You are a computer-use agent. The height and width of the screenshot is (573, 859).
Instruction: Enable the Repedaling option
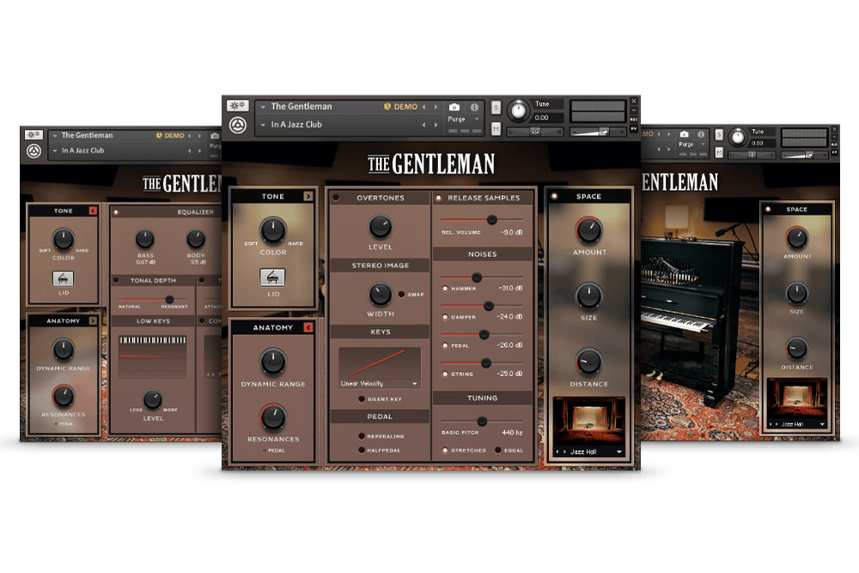coord(362,436)
